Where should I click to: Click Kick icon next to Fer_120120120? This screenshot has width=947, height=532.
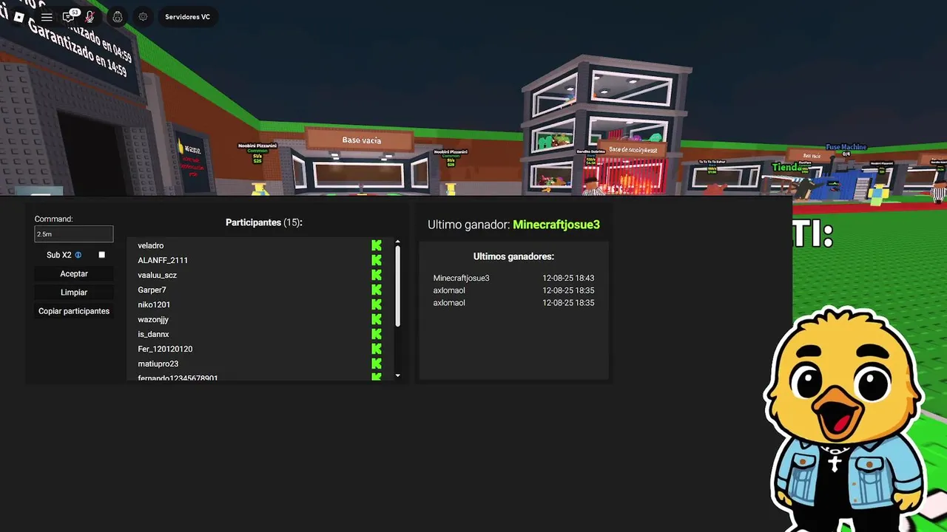377,349
